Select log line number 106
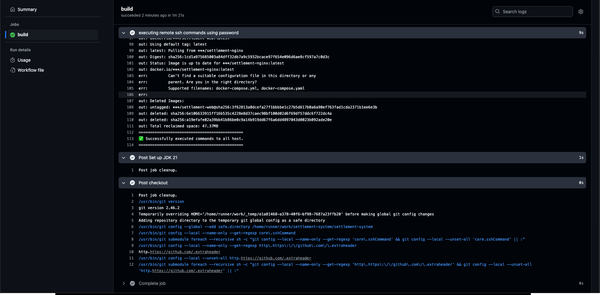 click(130, 95)
